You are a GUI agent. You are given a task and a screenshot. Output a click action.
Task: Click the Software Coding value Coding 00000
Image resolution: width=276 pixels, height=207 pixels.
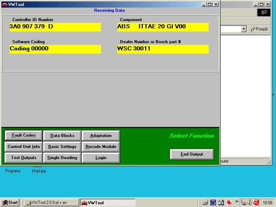[x=55, y=49]
